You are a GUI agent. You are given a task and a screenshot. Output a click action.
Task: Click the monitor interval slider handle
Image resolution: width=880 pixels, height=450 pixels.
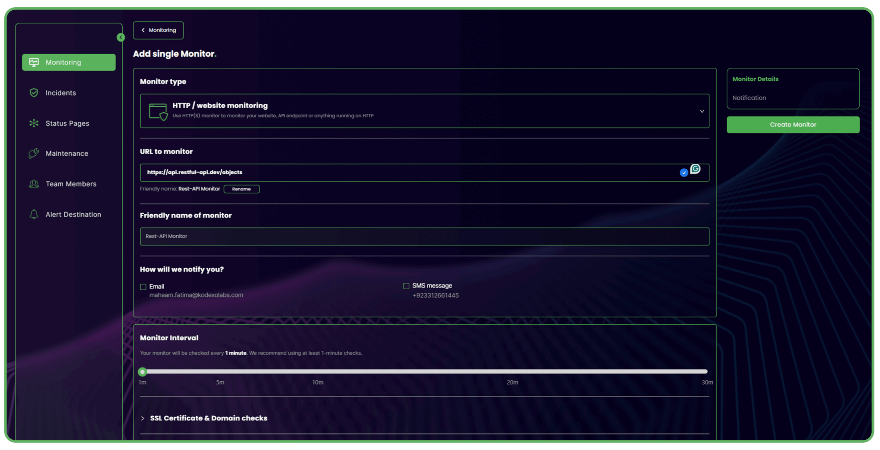coord(142,372)
